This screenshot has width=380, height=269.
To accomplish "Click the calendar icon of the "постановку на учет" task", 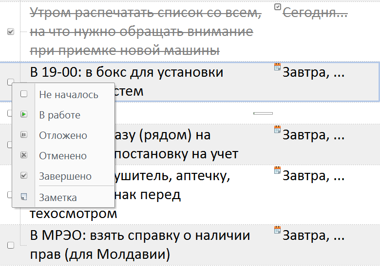I will click(x=278, y=129).
